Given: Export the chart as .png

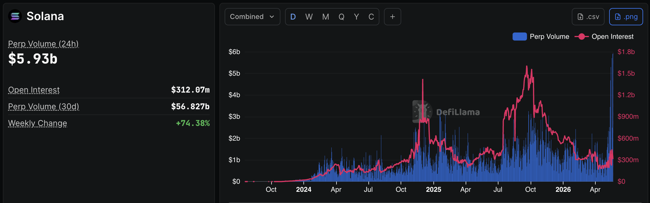Looking at the screenshot, I should coord(626,17).
